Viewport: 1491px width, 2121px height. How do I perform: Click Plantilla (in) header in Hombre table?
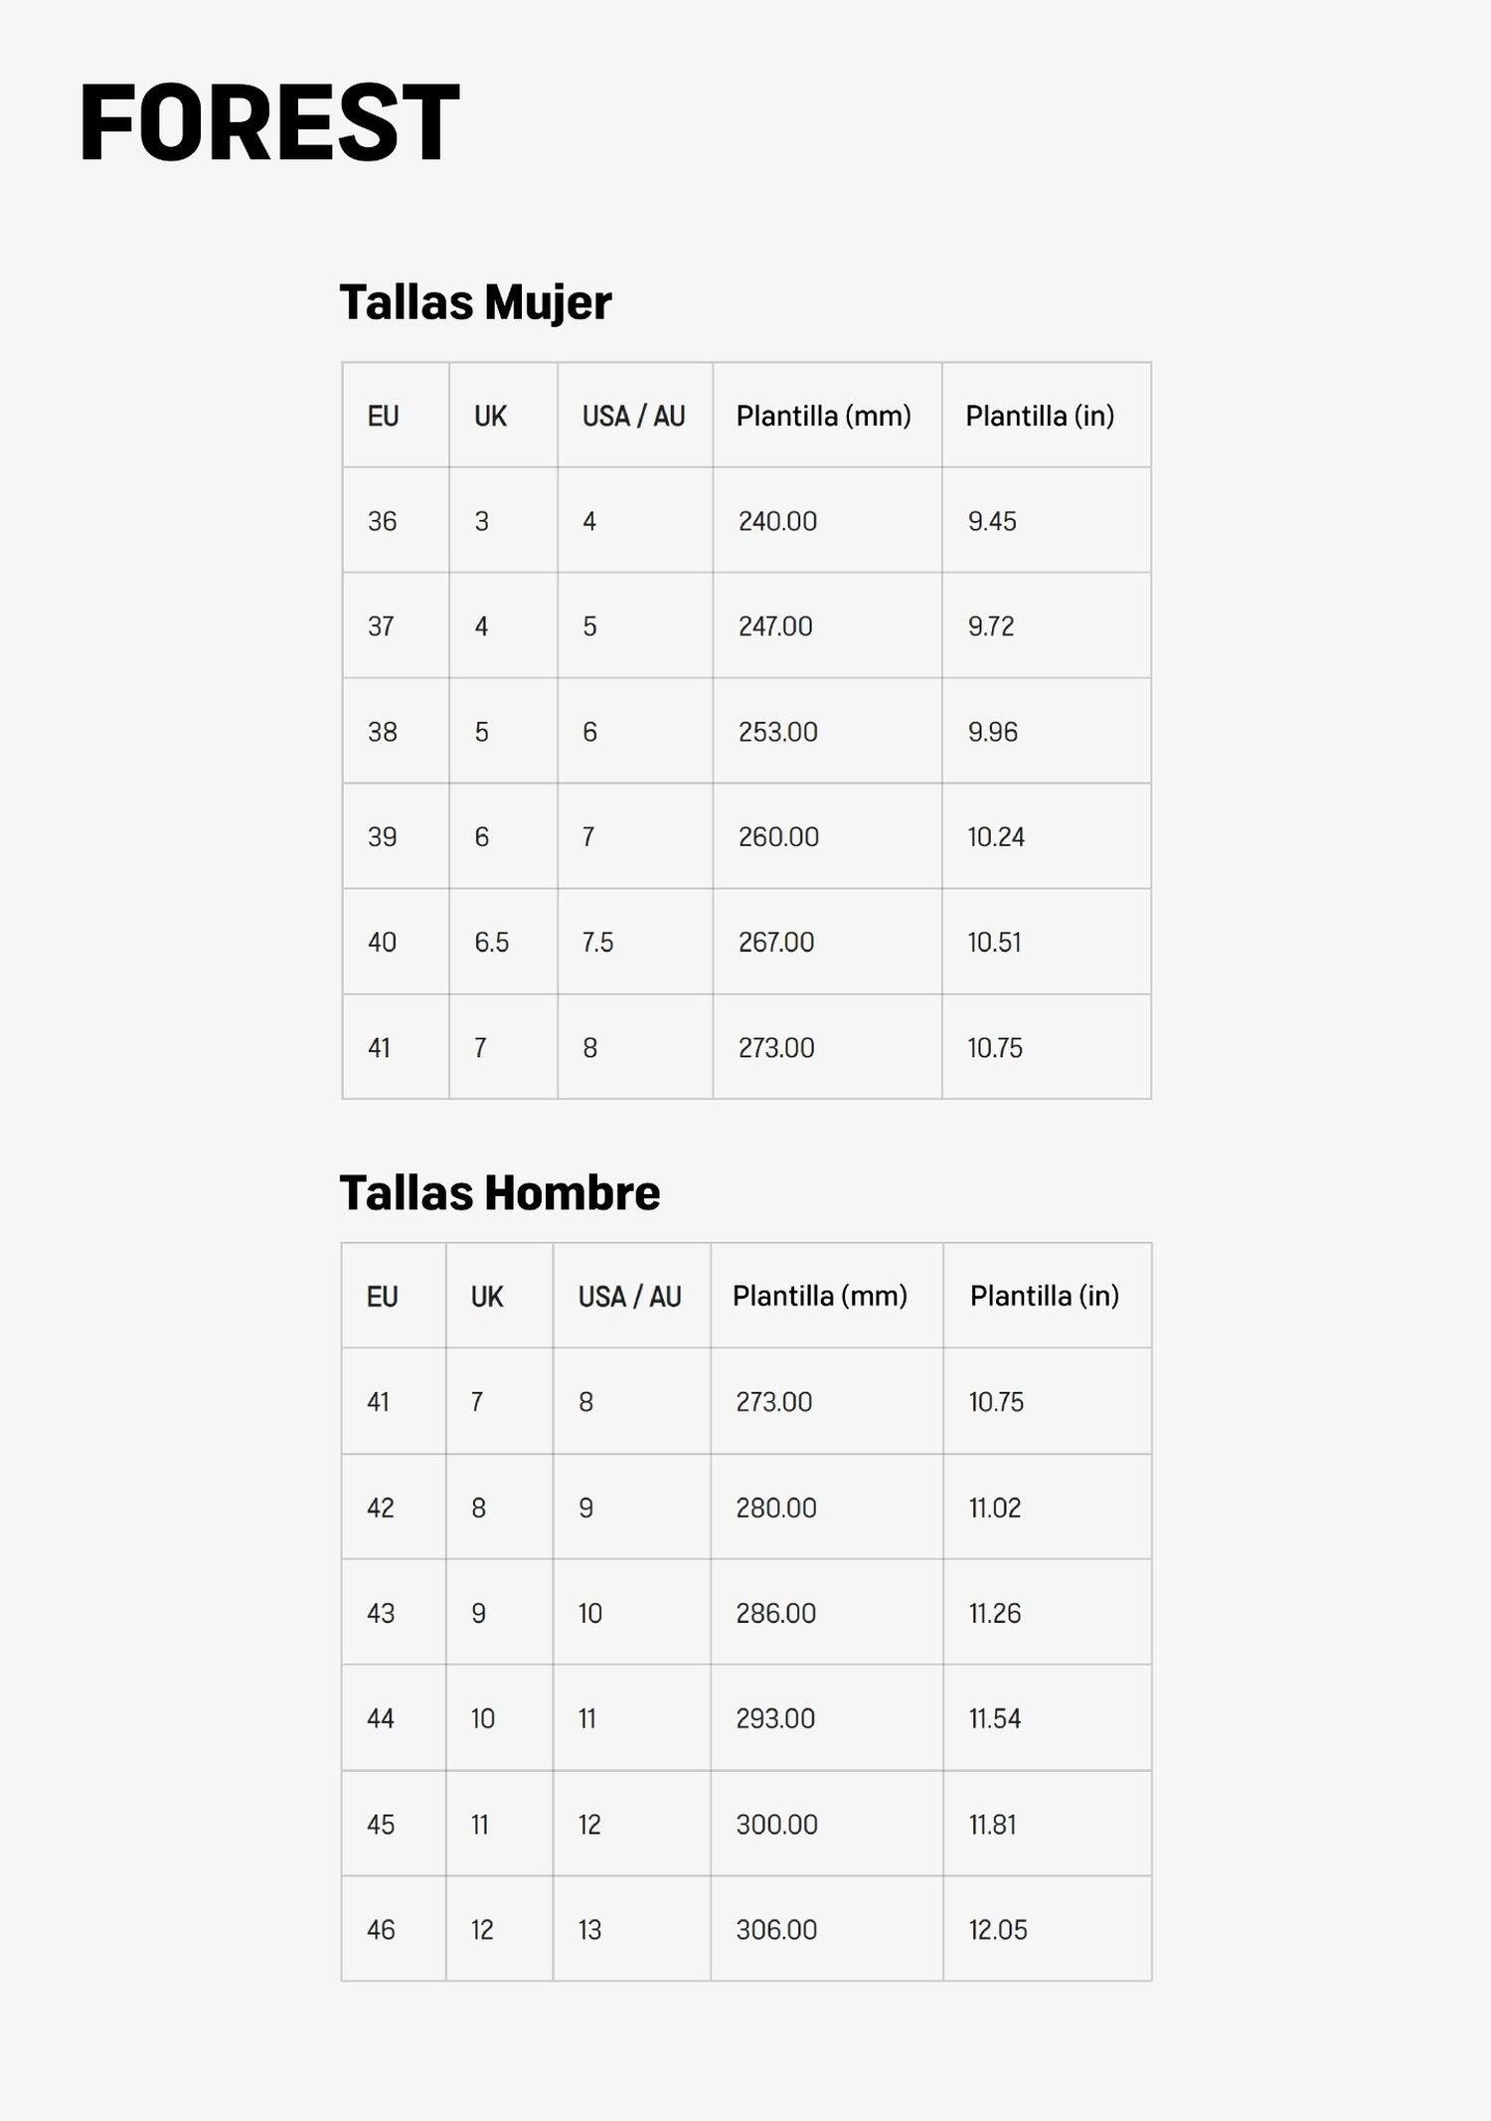coord(1047,1296)
